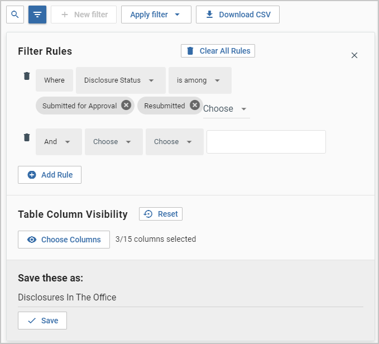Remove the Resubmitted chip
379x344 pixels.
(x=194, y=106)
